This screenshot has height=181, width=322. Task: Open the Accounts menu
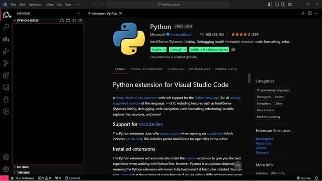6,157
